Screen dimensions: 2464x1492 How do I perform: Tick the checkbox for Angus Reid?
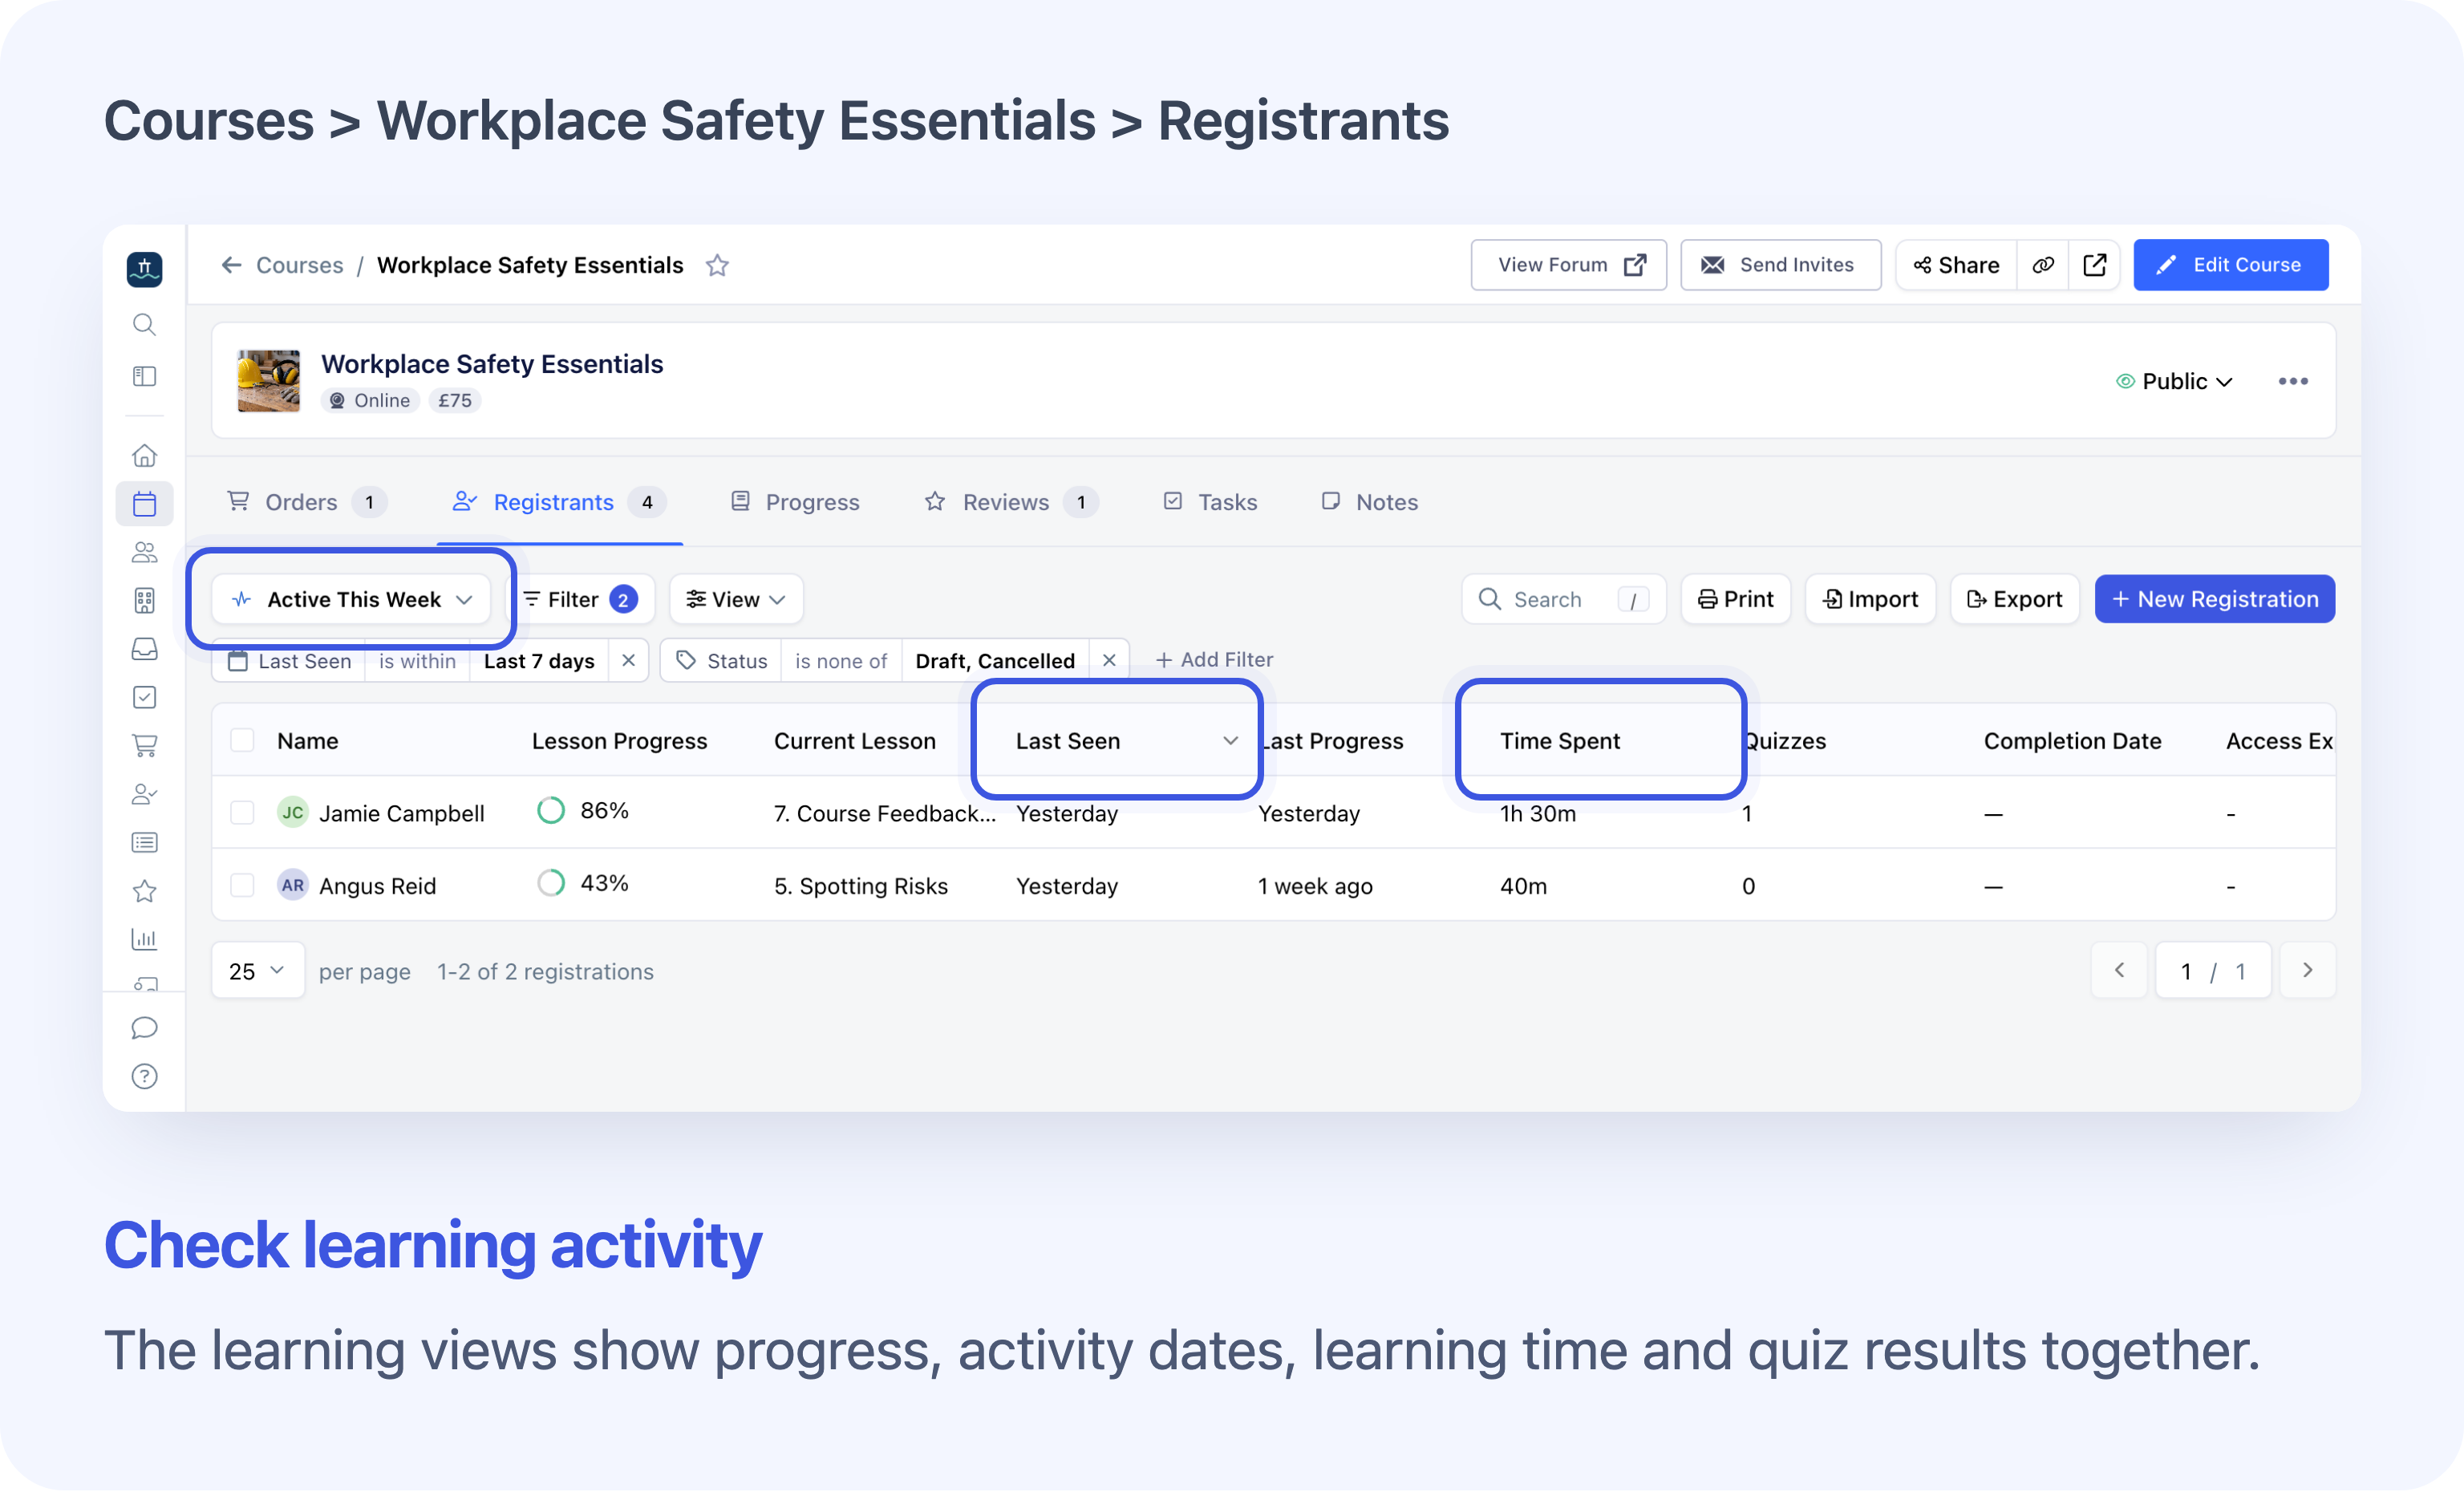pos(242,885)
